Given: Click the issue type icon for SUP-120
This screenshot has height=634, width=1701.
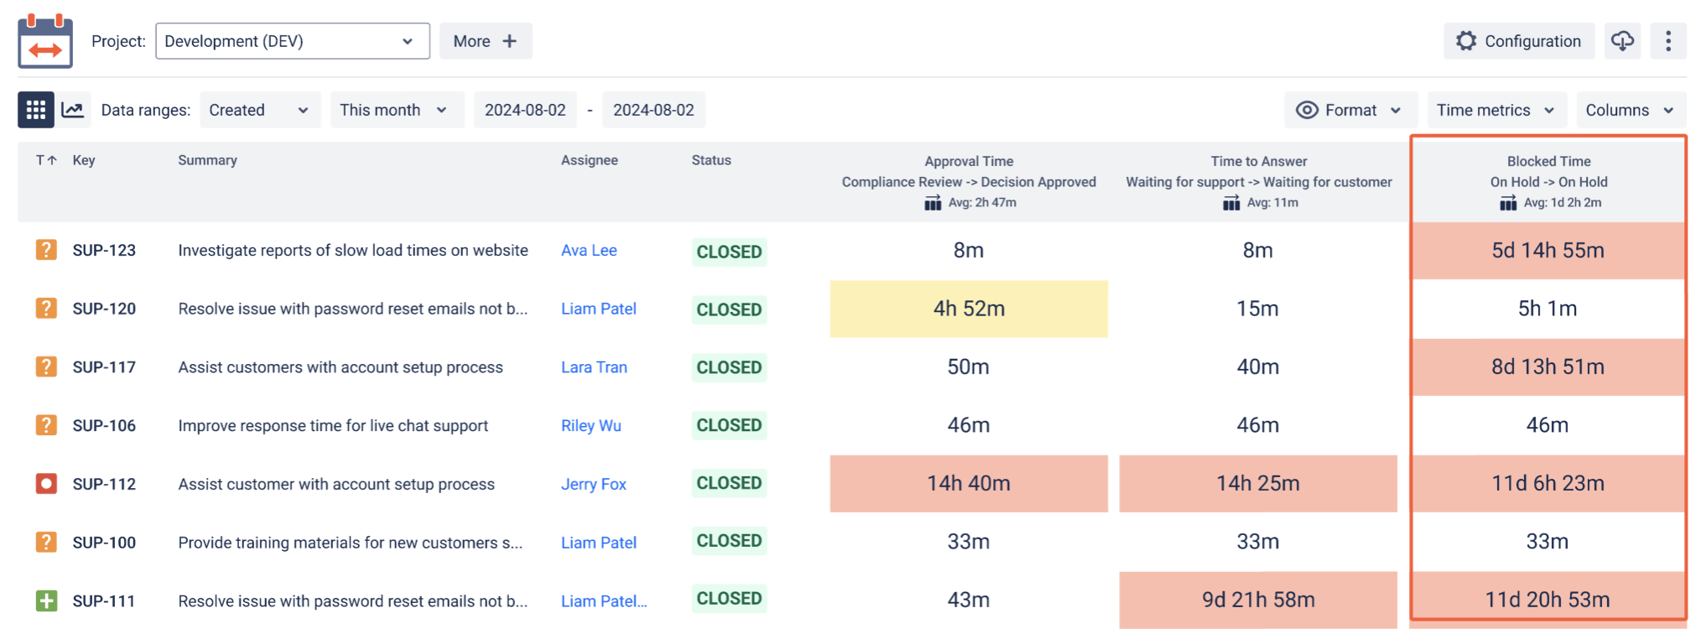Looking at the screenshot, I should click(46, 309).
